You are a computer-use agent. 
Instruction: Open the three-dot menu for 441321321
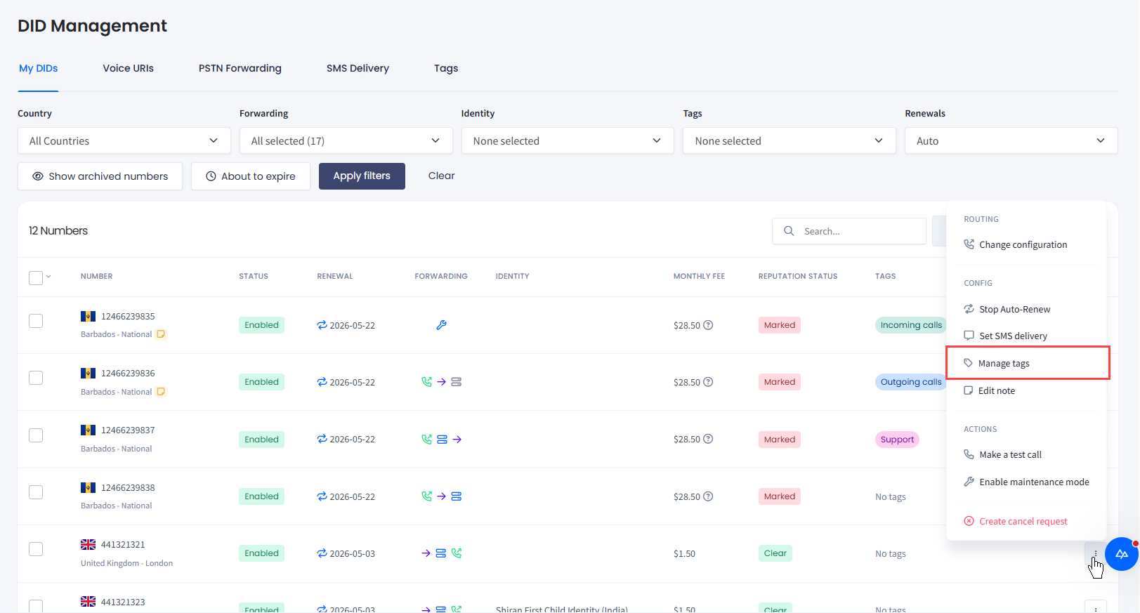pyautogui.click(x=1095, y=553)
